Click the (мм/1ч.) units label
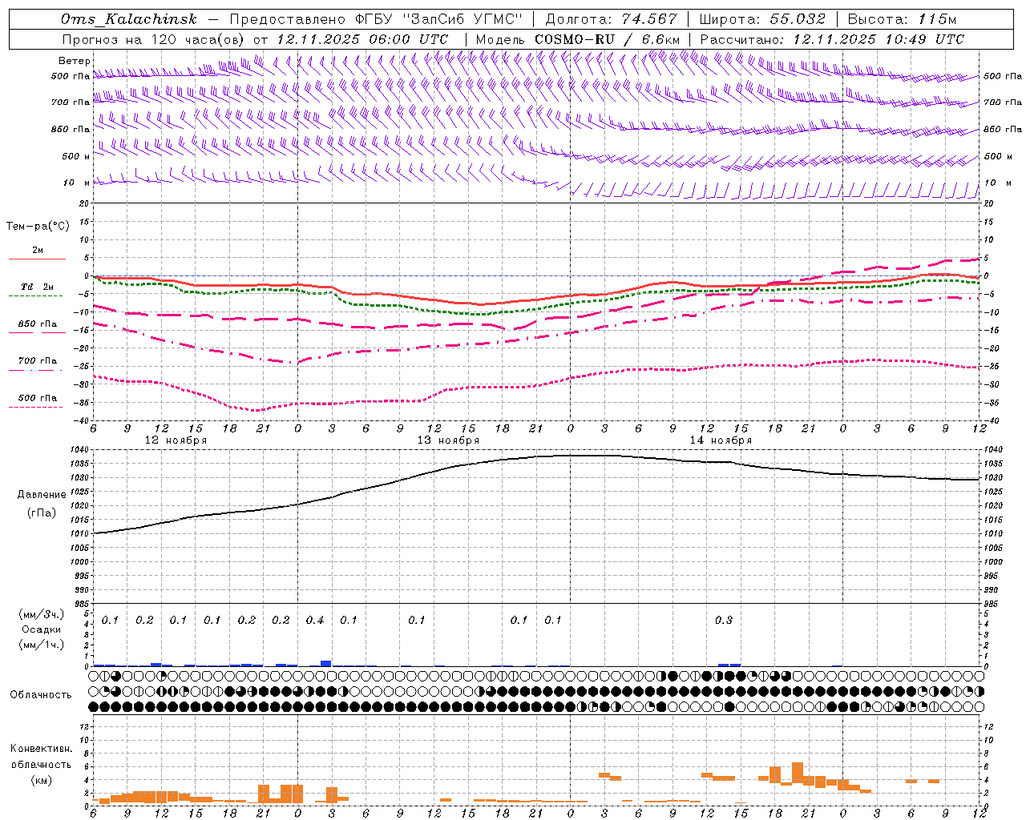1026x820 pixels. [x=41, y=645]
